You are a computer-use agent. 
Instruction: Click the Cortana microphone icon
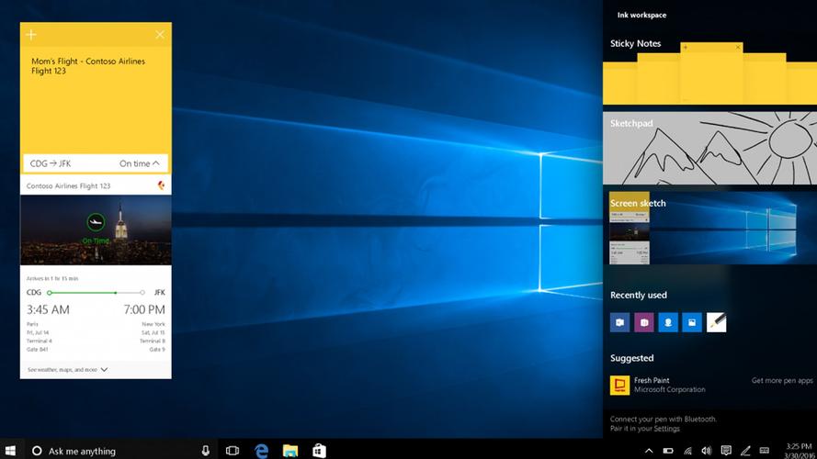tap(205, 451)
